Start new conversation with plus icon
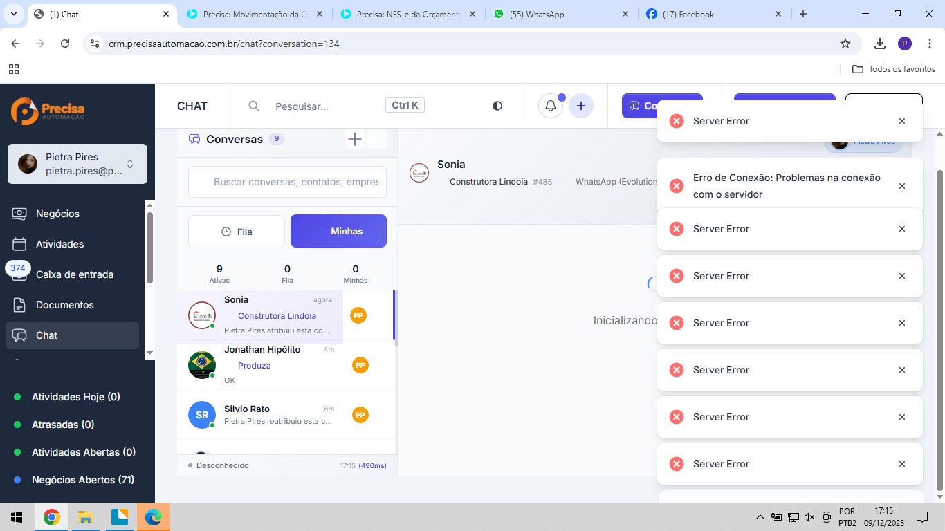This screenshot has width=945, height=531. (355, 139)
